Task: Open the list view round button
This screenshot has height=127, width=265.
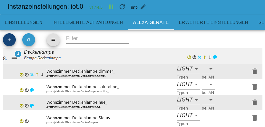Action: point(53,40)
